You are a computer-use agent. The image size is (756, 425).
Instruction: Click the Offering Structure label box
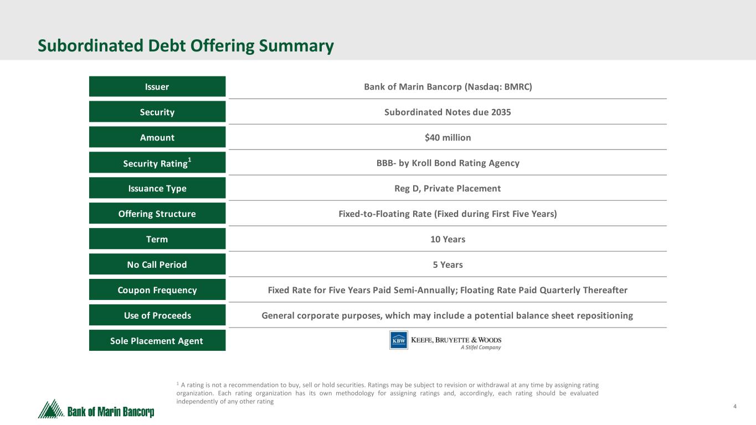(x=157, y=214)
